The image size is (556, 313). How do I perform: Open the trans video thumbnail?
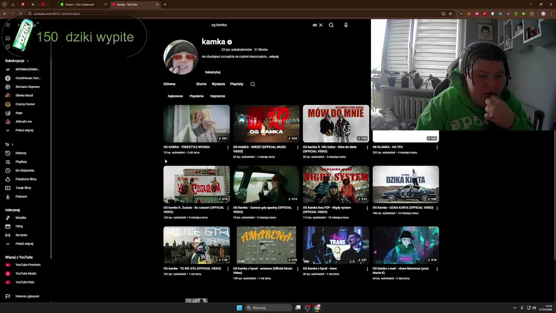pos(336,245)
